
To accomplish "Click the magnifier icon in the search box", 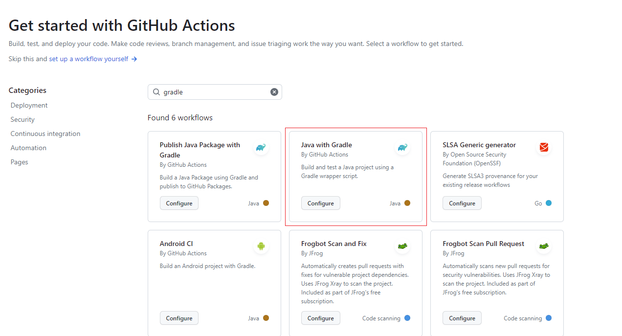I will point(156,92).
